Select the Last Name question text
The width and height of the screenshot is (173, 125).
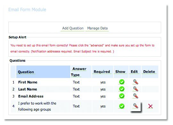28,89
